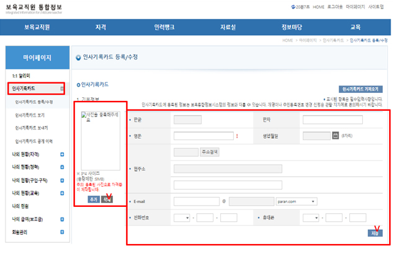Click the session timer refresh icon
Viewport: 394px width, 254px height.
tap(293, 7)
